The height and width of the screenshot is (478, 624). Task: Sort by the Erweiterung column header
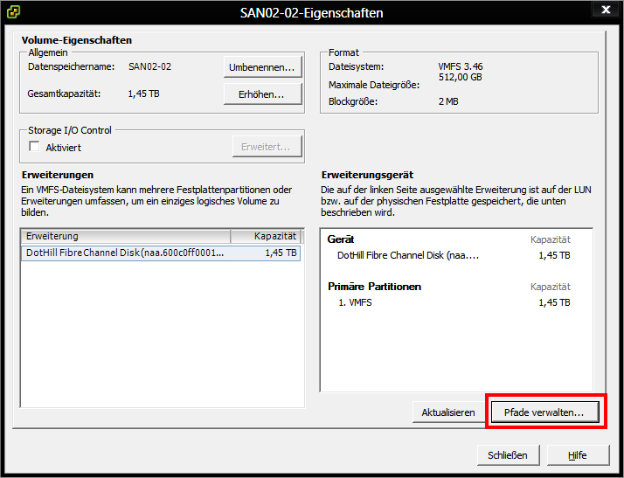coord(125,237)
